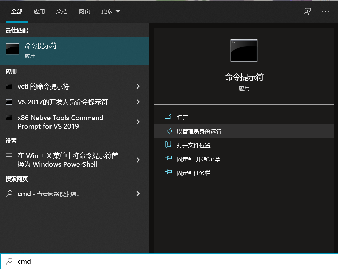The height and width of the screenshot is (269, 338).
Task: Click the file location icon beside 打开文件位置
Action: pos(168,144)
